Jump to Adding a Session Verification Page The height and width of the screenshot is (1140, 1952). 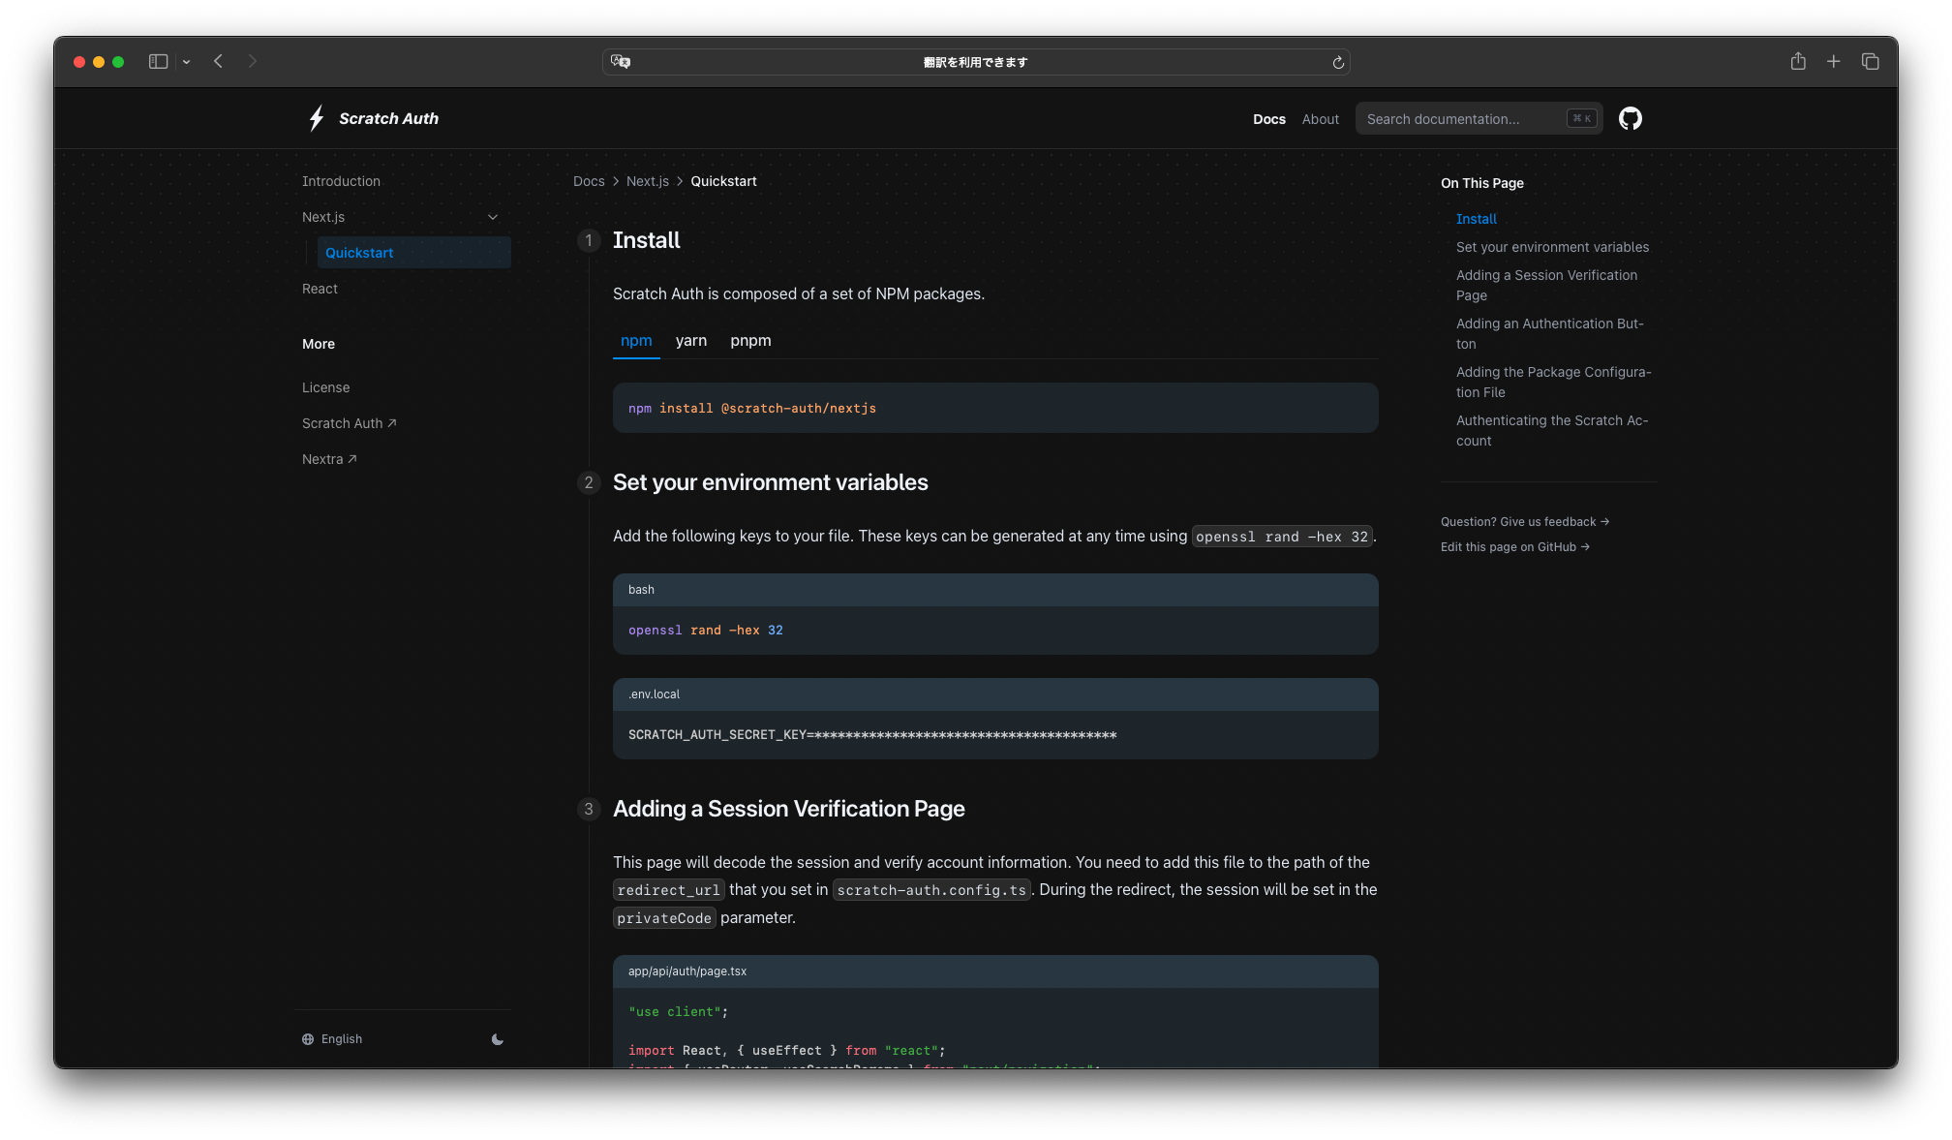pyautogui.click(x=1547, y=285)
